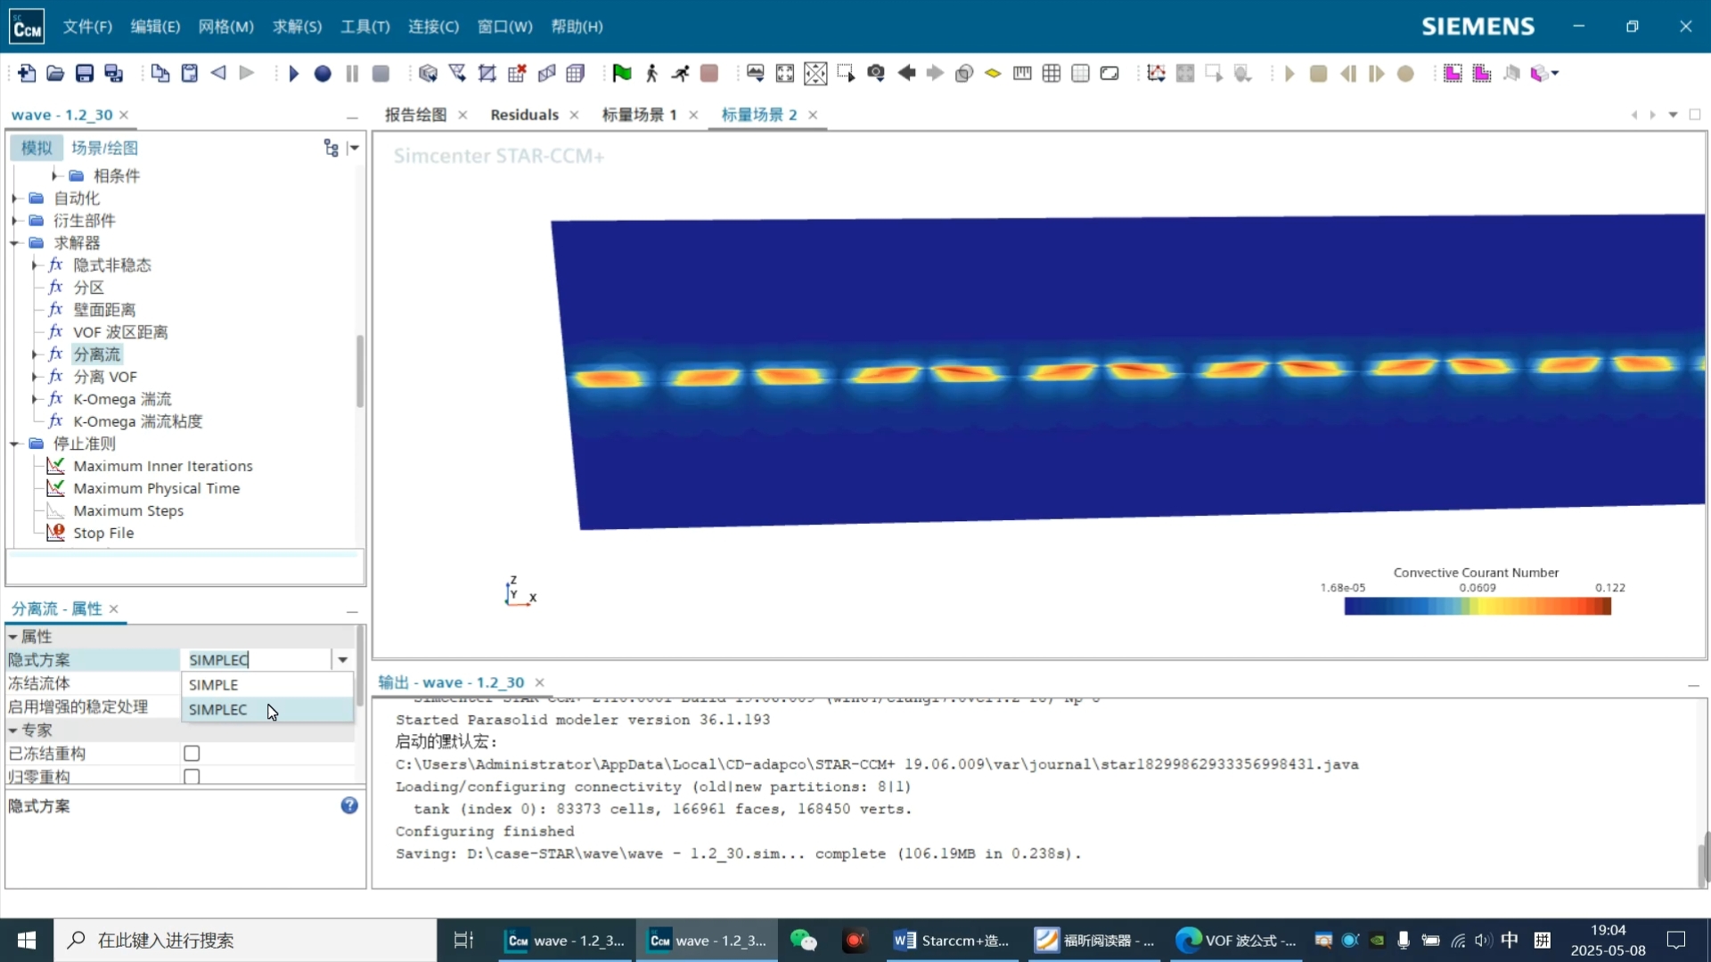Click the reset view expand-arrows icon
The height and width of the screenshot is (962, 1711).
[785, 74]
